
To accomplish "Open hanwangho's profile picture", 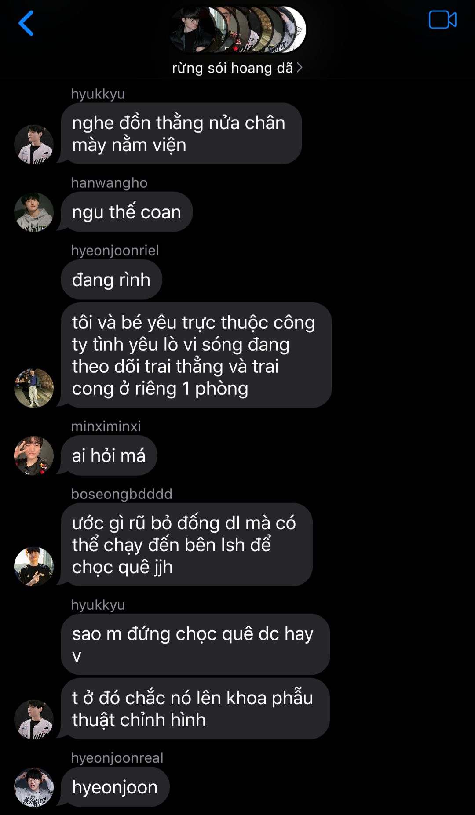I will pyautogui.click(x=34, y=212).
